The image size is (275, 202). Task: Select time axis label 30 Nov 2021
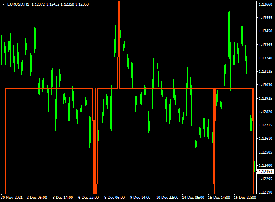pyautogui.click(x=12, y=198)
